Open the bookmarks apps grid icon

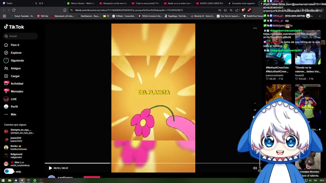[x=4, y=16]
